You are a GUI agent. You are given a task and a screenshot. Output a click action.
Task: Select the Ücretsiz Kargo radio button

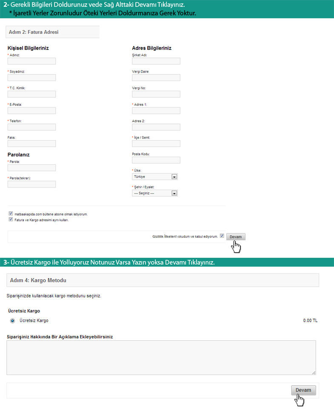(12, 320)
